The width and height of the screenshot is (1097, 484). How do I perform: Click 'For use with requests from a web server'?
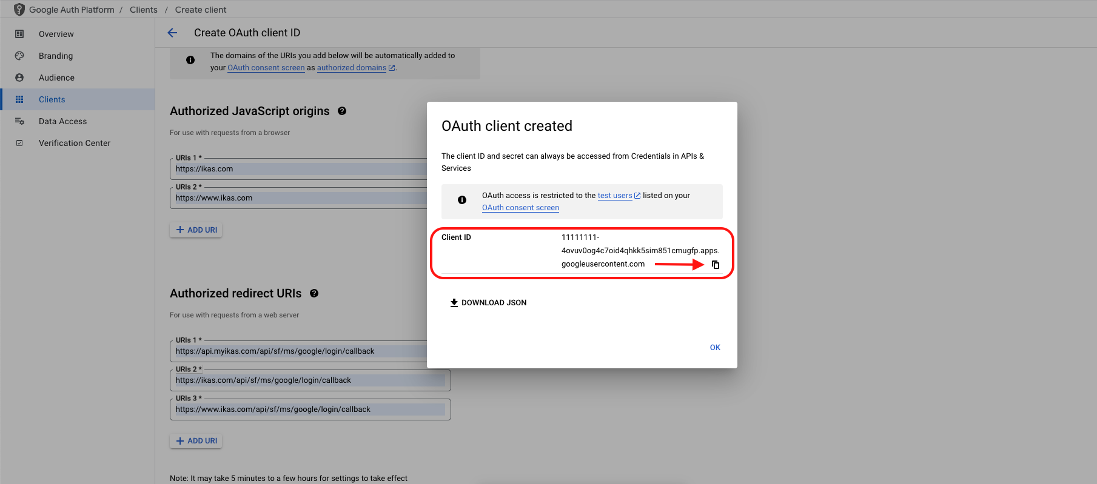pyautogui.click(x=235, y=315)
